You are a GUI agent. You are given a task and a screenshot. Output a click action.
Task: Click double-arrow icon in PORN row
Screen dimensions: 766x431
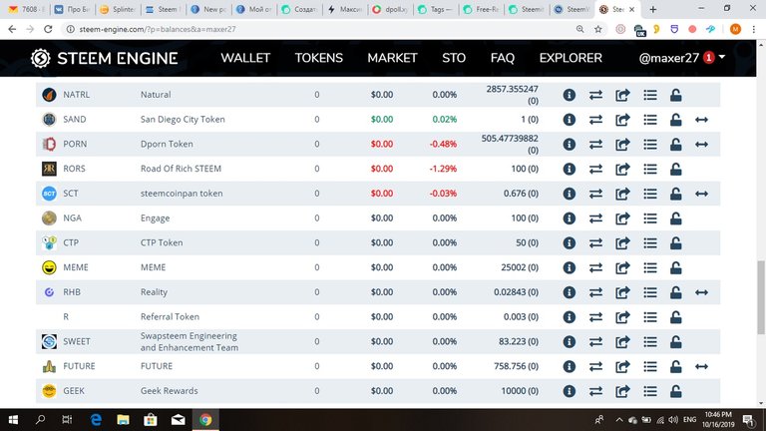tap(701, 144)
